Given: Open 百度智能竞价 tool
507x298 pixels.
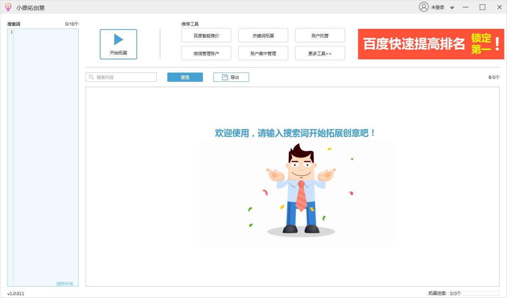Looking at the screenshot, I should [206, 36].
